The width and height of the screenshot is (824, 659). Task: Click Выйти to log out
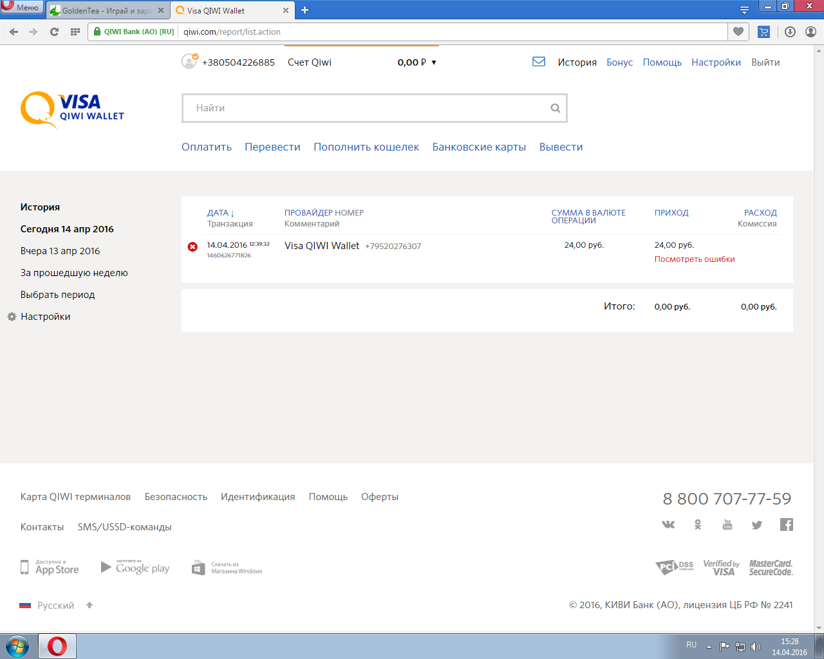point(765,62)
